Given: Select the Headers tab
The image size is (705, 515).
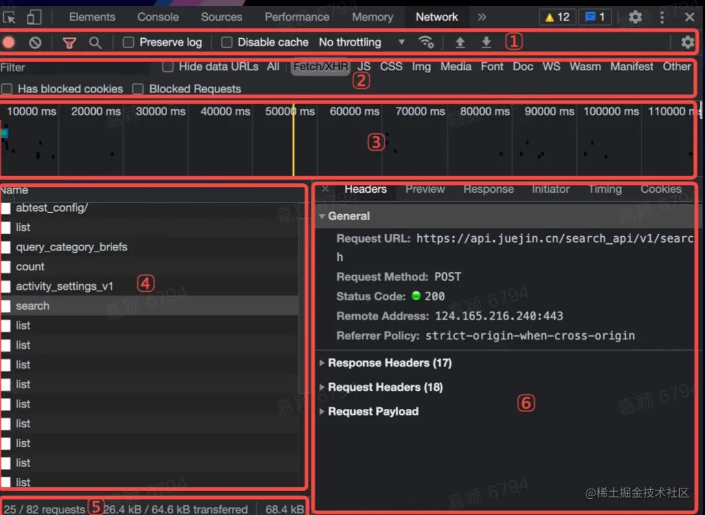Looking at the screenshot, I should [x=366, y=189].
